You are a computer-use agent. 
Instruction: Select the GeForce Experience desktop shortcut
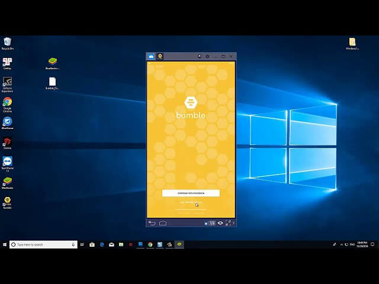(x=8, y=85)
